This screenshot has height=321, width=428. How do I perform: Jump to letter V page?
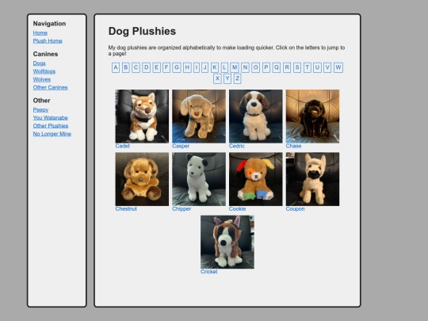[327, 67]
